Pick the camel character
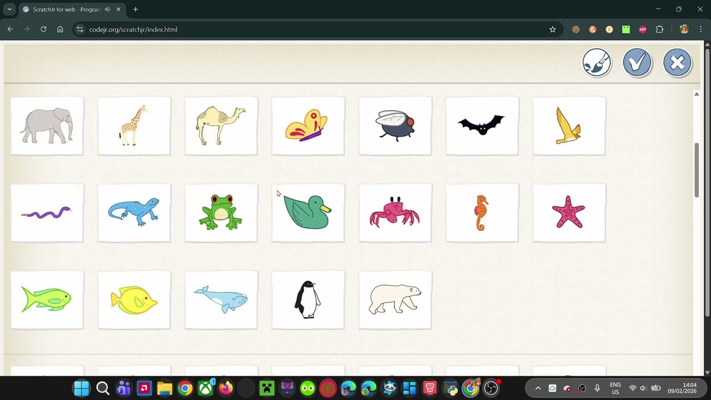711x400 pixels. (x=221, y=126)
